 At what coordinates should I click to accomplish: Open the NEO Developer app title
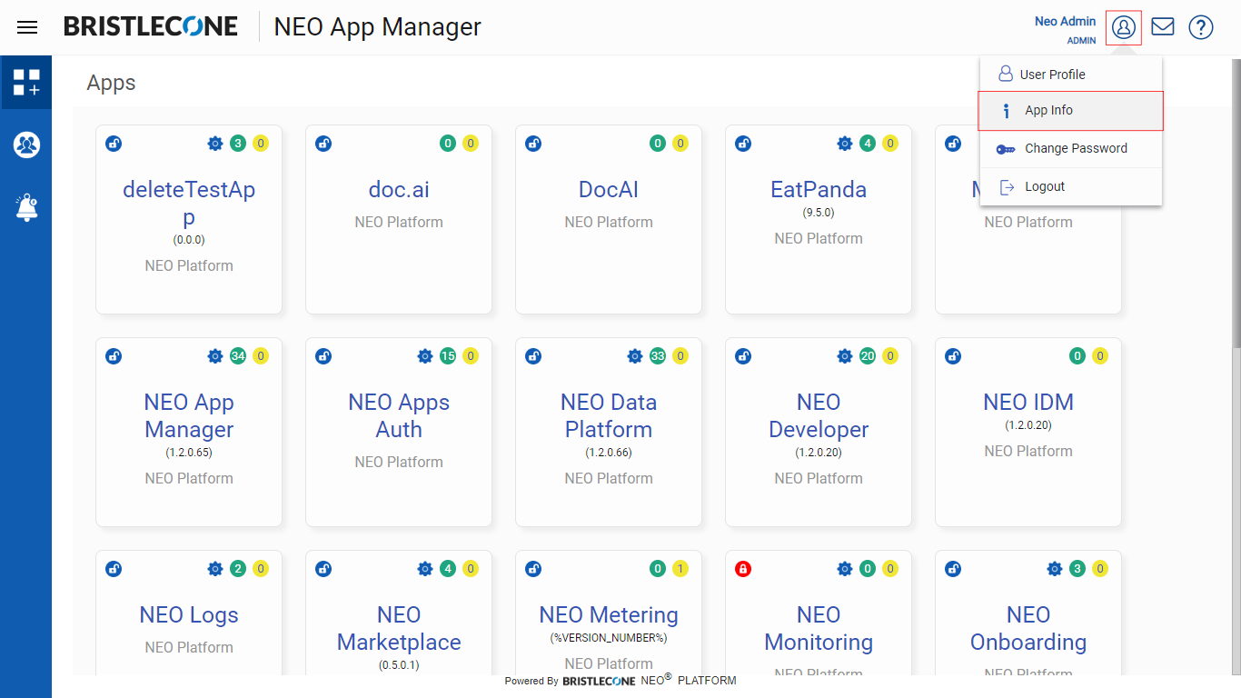[x=819, y=416]
